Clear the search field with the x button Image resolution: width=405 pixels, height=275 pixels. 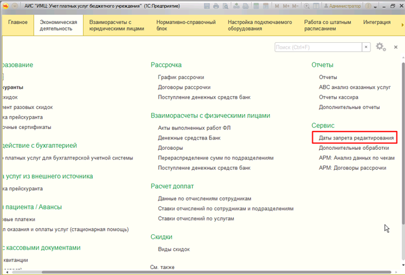click(x=366, y=47)
